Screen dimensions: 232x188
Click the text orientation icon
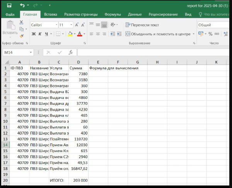(x=113, y=25)
